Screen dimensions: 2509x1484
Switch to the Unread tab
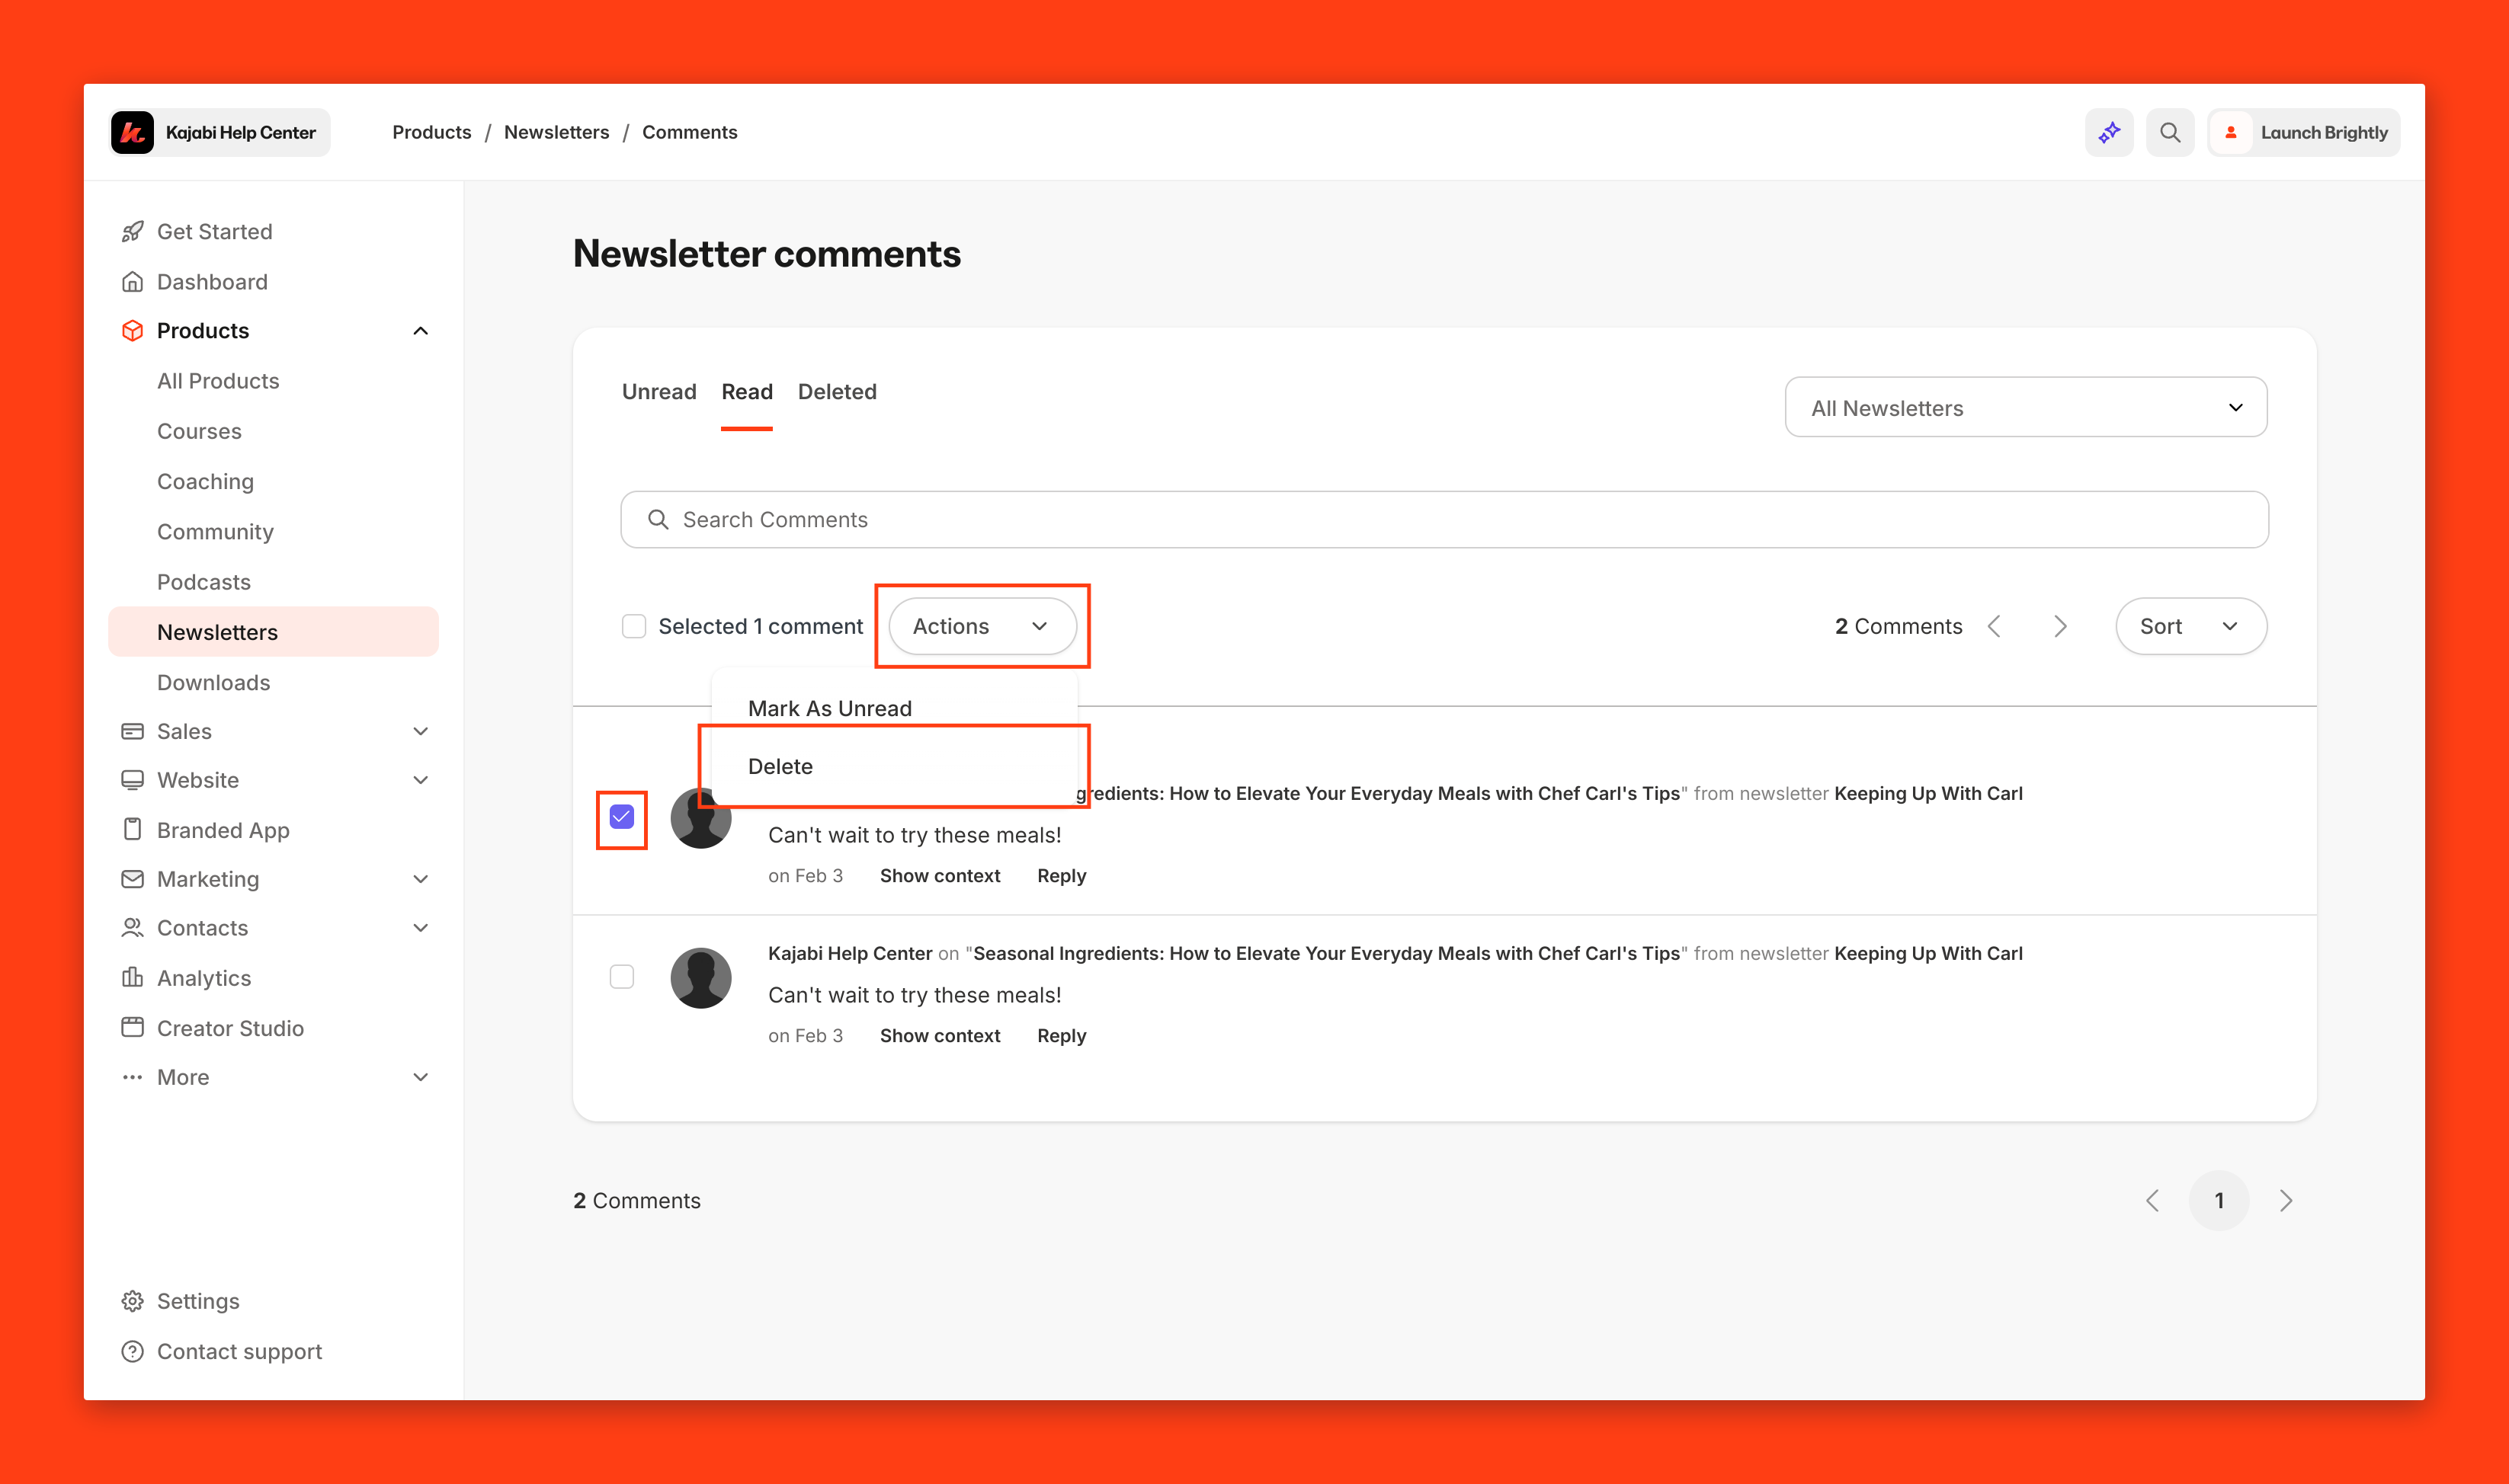pyautogui.click(x=658, y=391)
